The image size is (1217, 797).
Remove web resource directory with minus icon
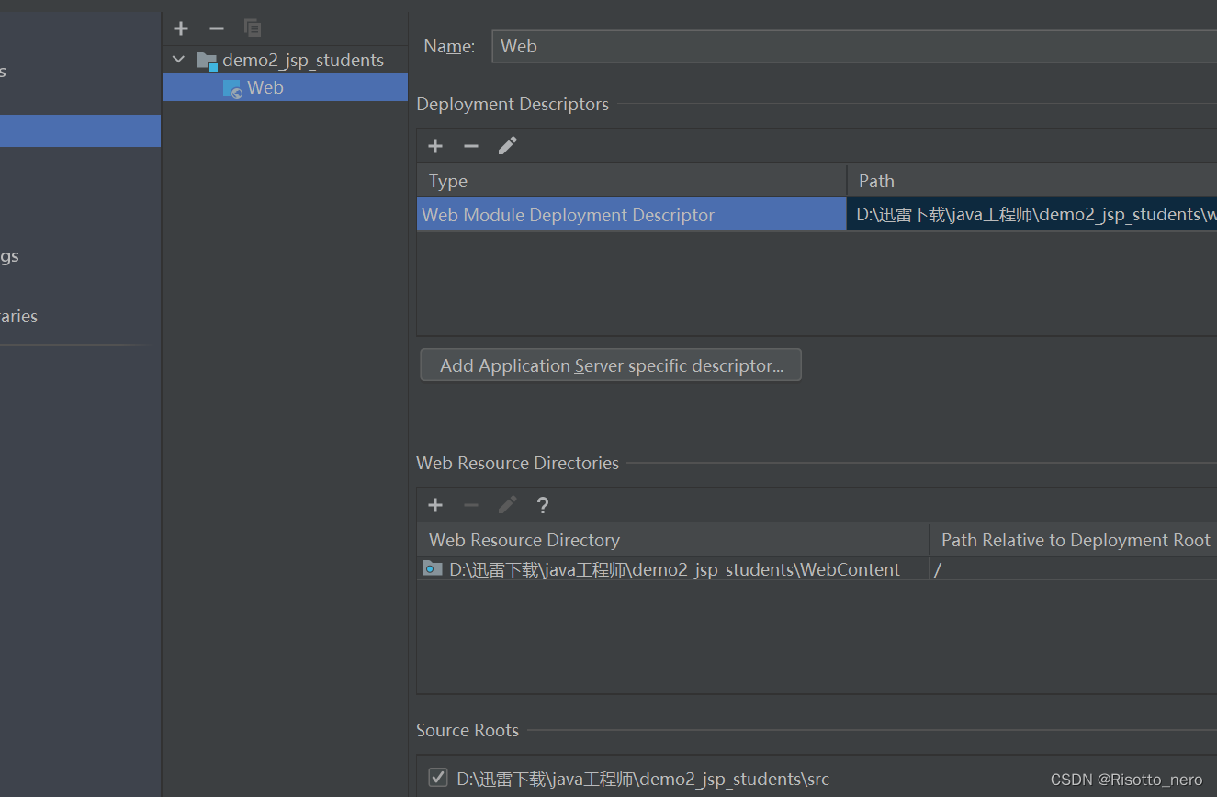coord(471,505)
